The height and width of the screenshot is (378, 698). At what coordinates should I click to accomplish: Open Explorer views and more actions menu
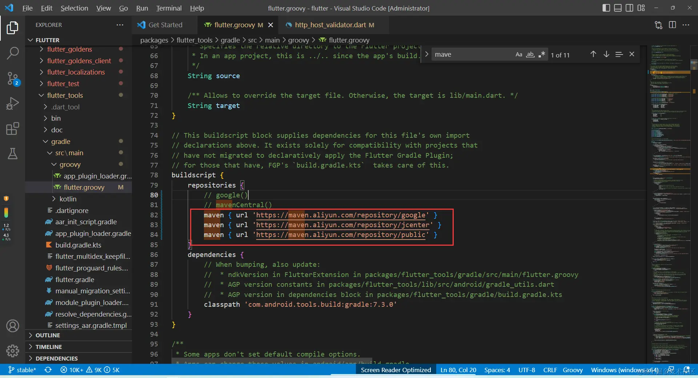[120, 25]
